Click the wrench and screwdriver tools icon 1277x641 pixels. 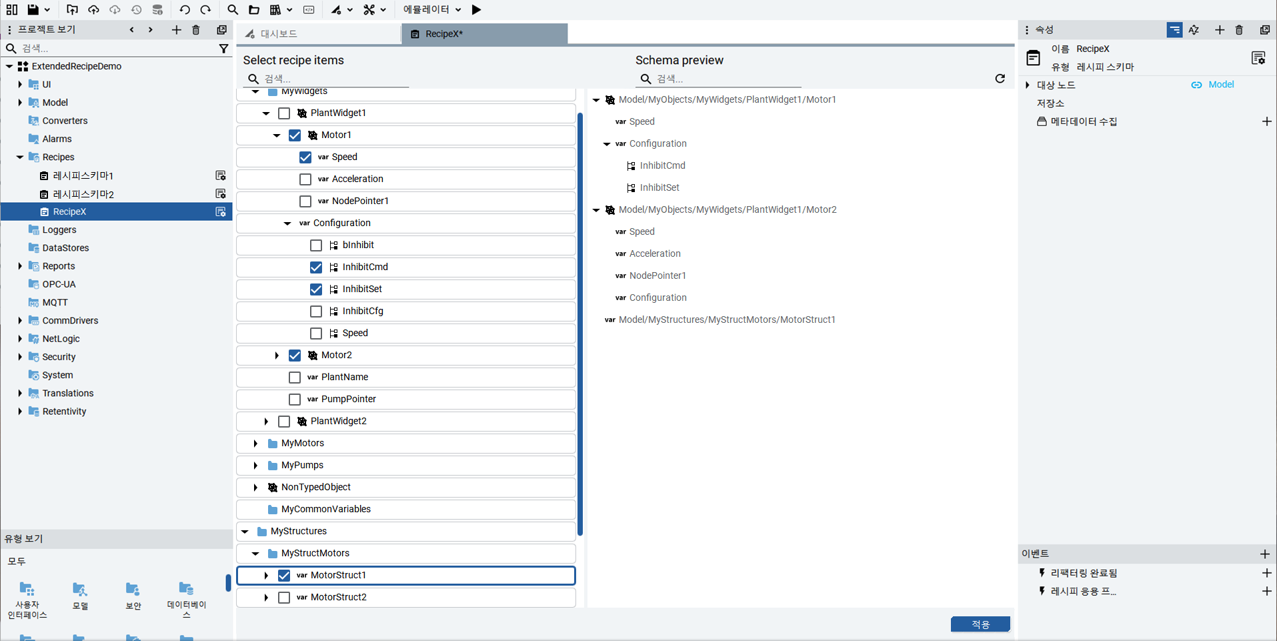pyautogui.click(x=369, y=9)
